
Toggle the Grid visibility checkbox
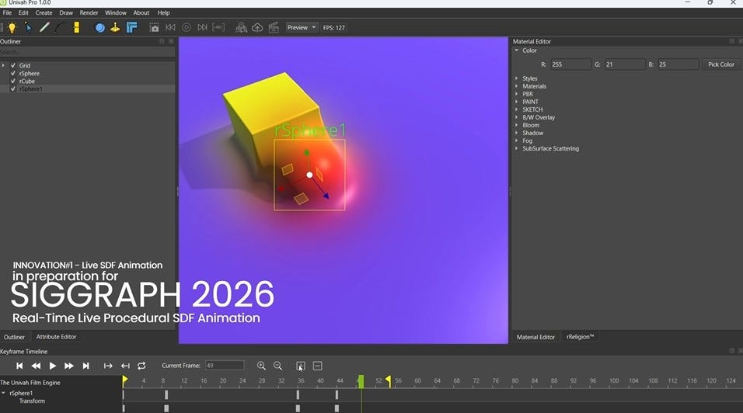point(13,65)
